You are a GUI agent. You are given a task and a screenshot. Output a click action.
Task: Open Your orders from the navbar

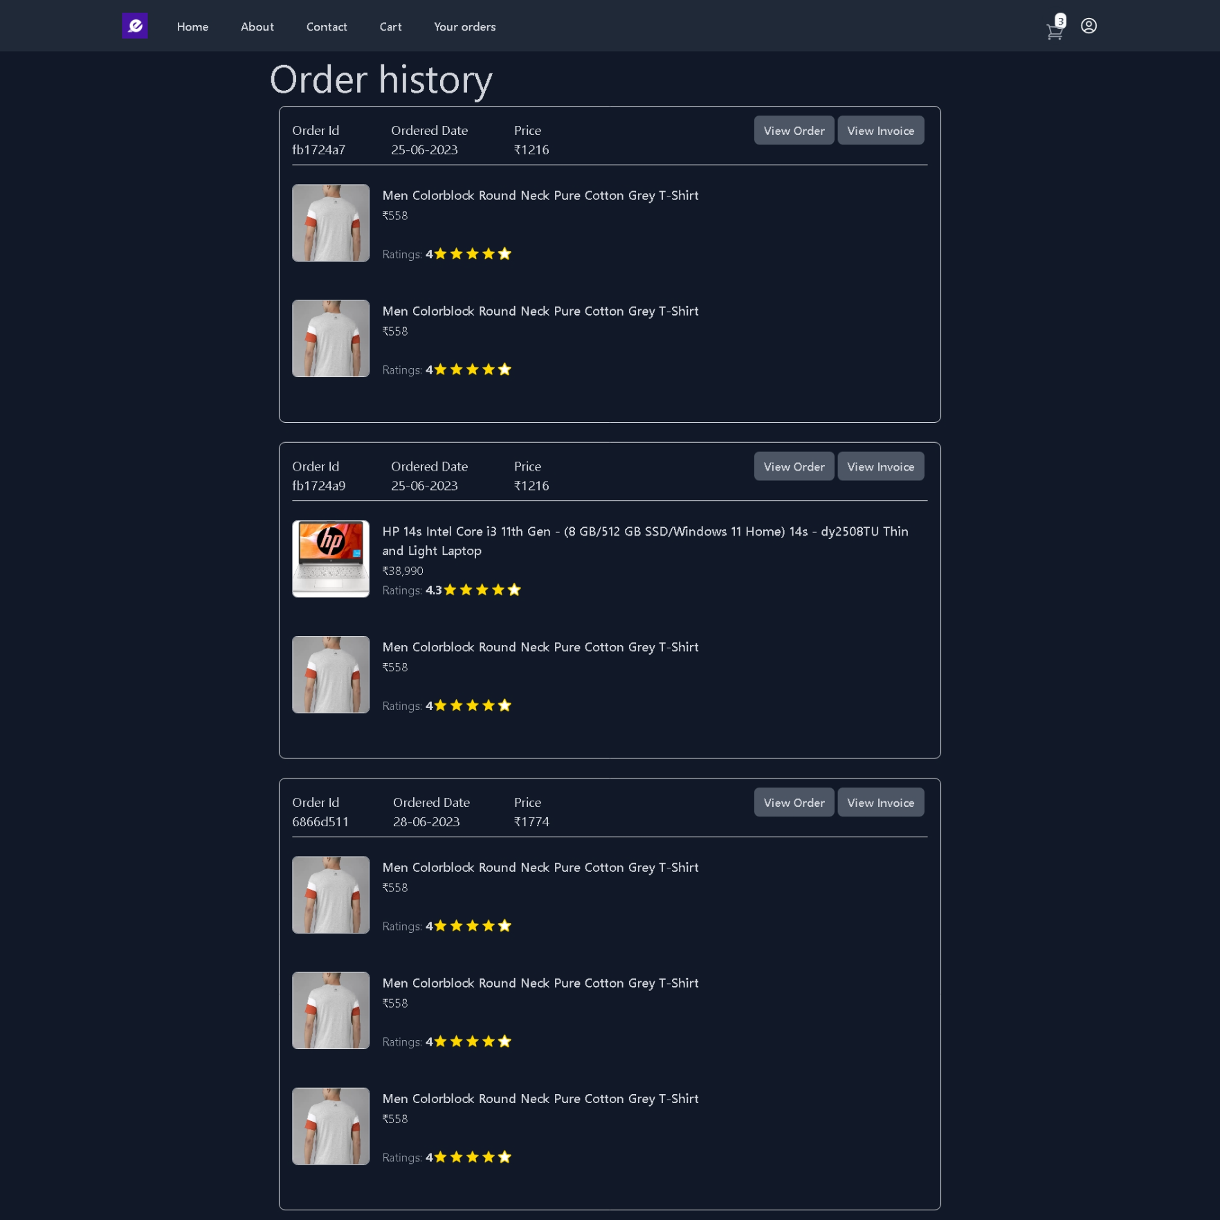tap(464, 26)
